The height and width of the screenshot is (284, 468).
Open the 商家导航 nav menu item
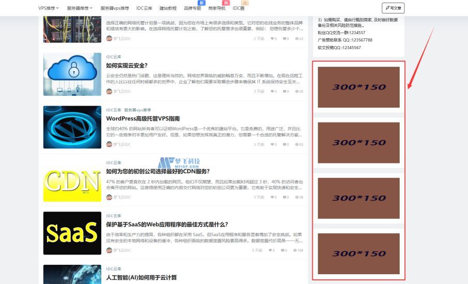pos(217,8)
